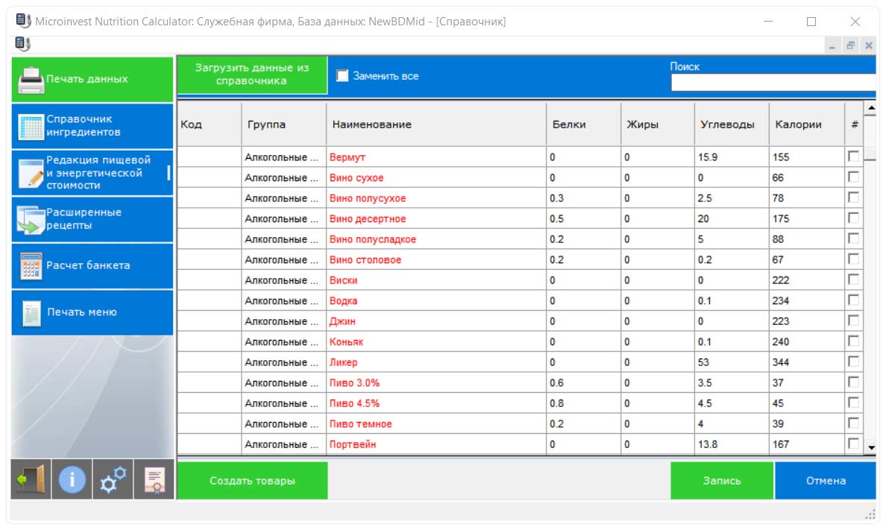Click the pencil note icon of Редакция пищевой

click(x=31, y=173)
